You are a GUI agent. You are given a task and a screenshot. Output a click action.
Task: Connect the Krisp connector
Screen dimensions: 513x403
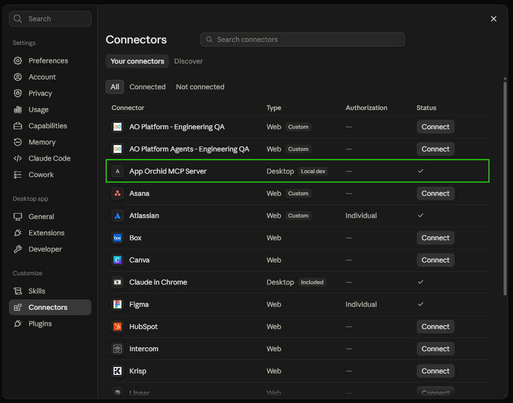435,371
